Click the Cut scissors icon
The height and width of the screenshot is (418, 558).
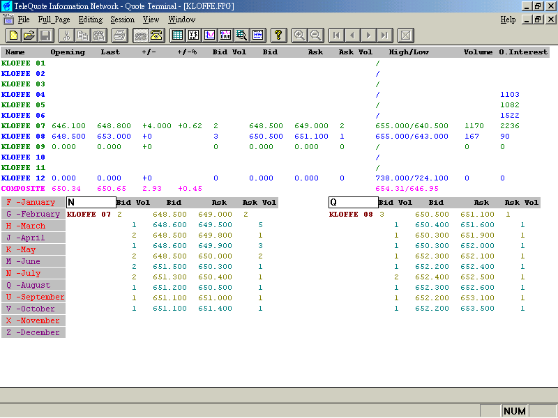[x=66, y=36]
